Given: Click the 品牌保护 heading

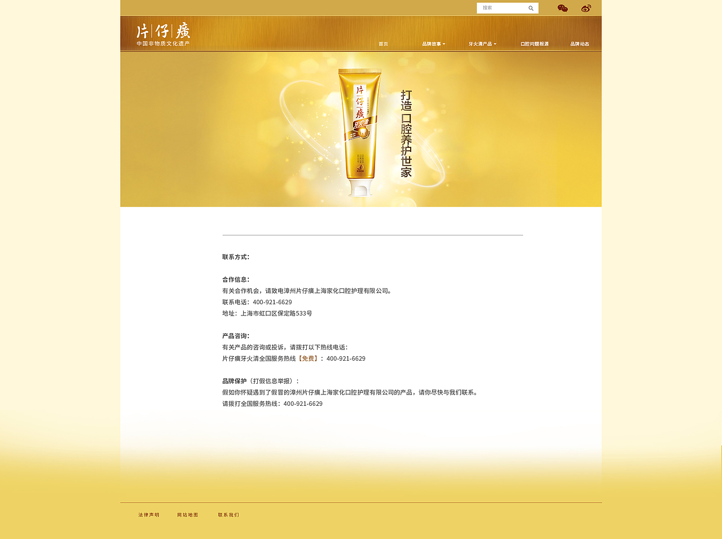Looking at the screenshot, I should coord(234,381).
